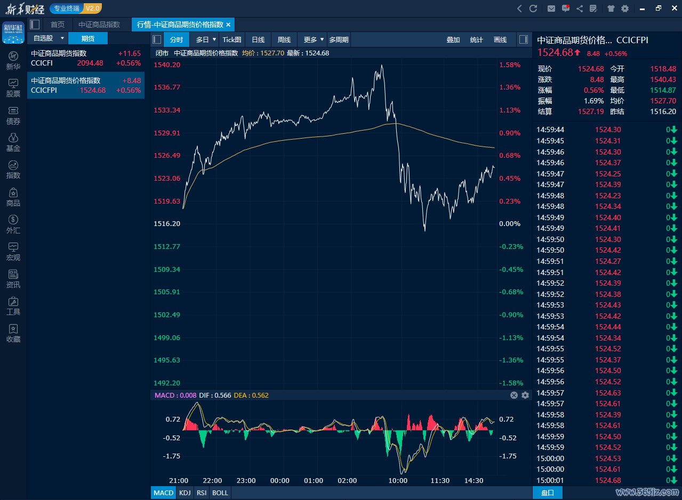Toggle the left panel beside 首页 tab

point(35,25)
